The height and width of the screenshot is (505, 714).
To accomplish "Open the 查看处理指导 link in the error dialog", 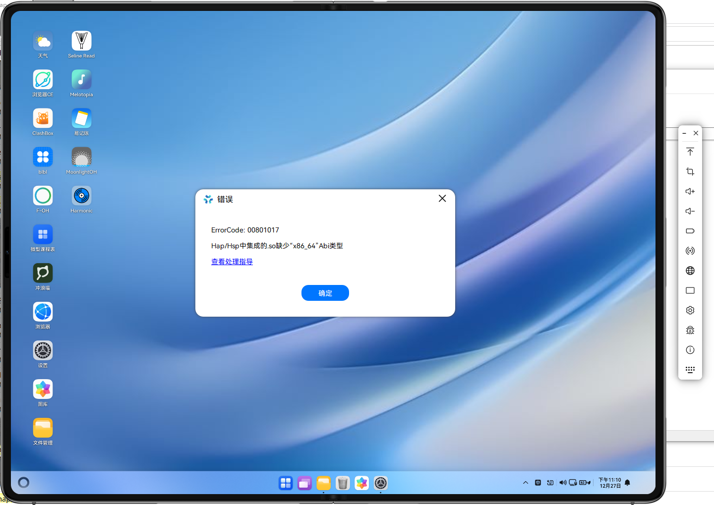I will 232,262.
